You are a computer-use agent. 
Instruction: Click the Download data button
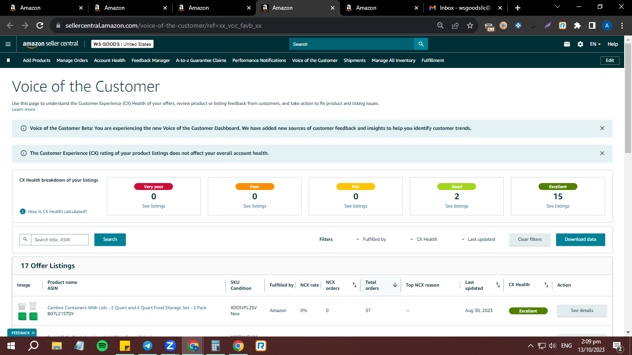tap(581, 239)
